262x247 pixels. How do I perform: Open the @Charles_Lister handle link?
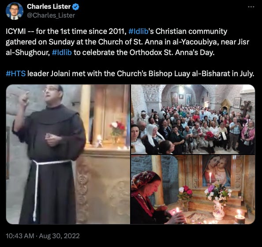51,15
